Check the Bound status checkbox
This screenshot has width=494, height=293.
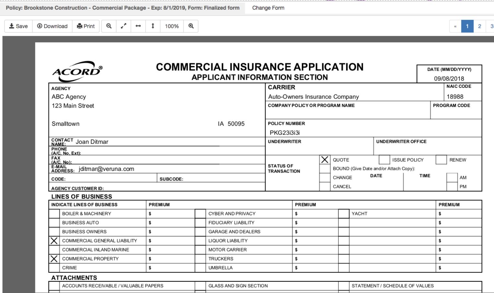[324, 169]
